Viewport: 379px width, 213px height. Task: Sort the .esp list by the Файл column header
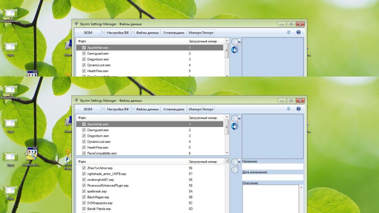132,161
